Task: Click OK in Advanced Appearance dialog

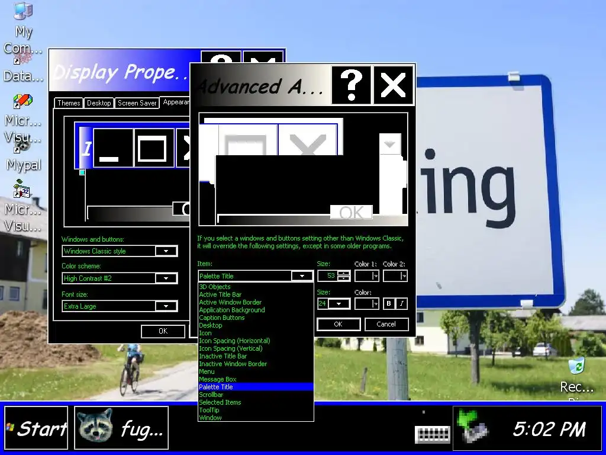Action: tap(339, 324)
